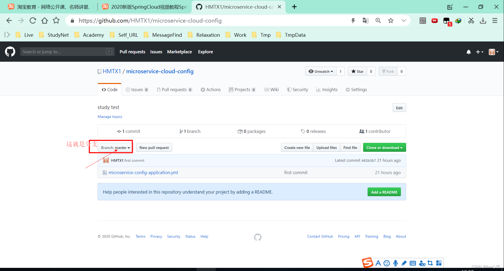Open the Unwatch dropdown

(321, 71)
